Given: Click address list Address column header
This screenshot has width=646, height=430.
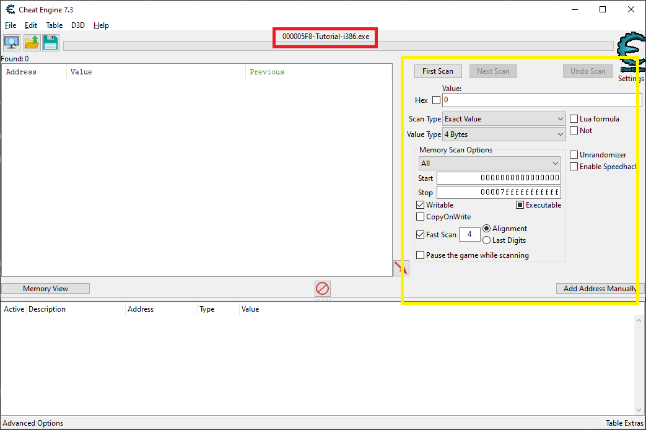Looking at the screenshot, I should coord(161,309).
